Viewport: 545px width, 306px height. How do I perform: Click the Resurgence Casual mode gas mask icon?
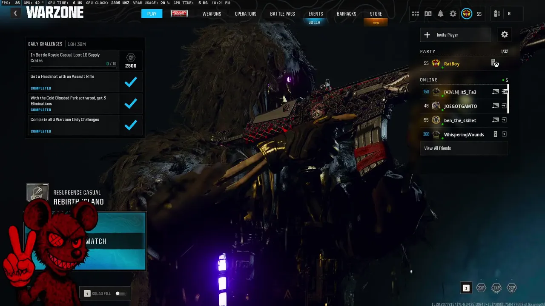click(x=37, y=193)
